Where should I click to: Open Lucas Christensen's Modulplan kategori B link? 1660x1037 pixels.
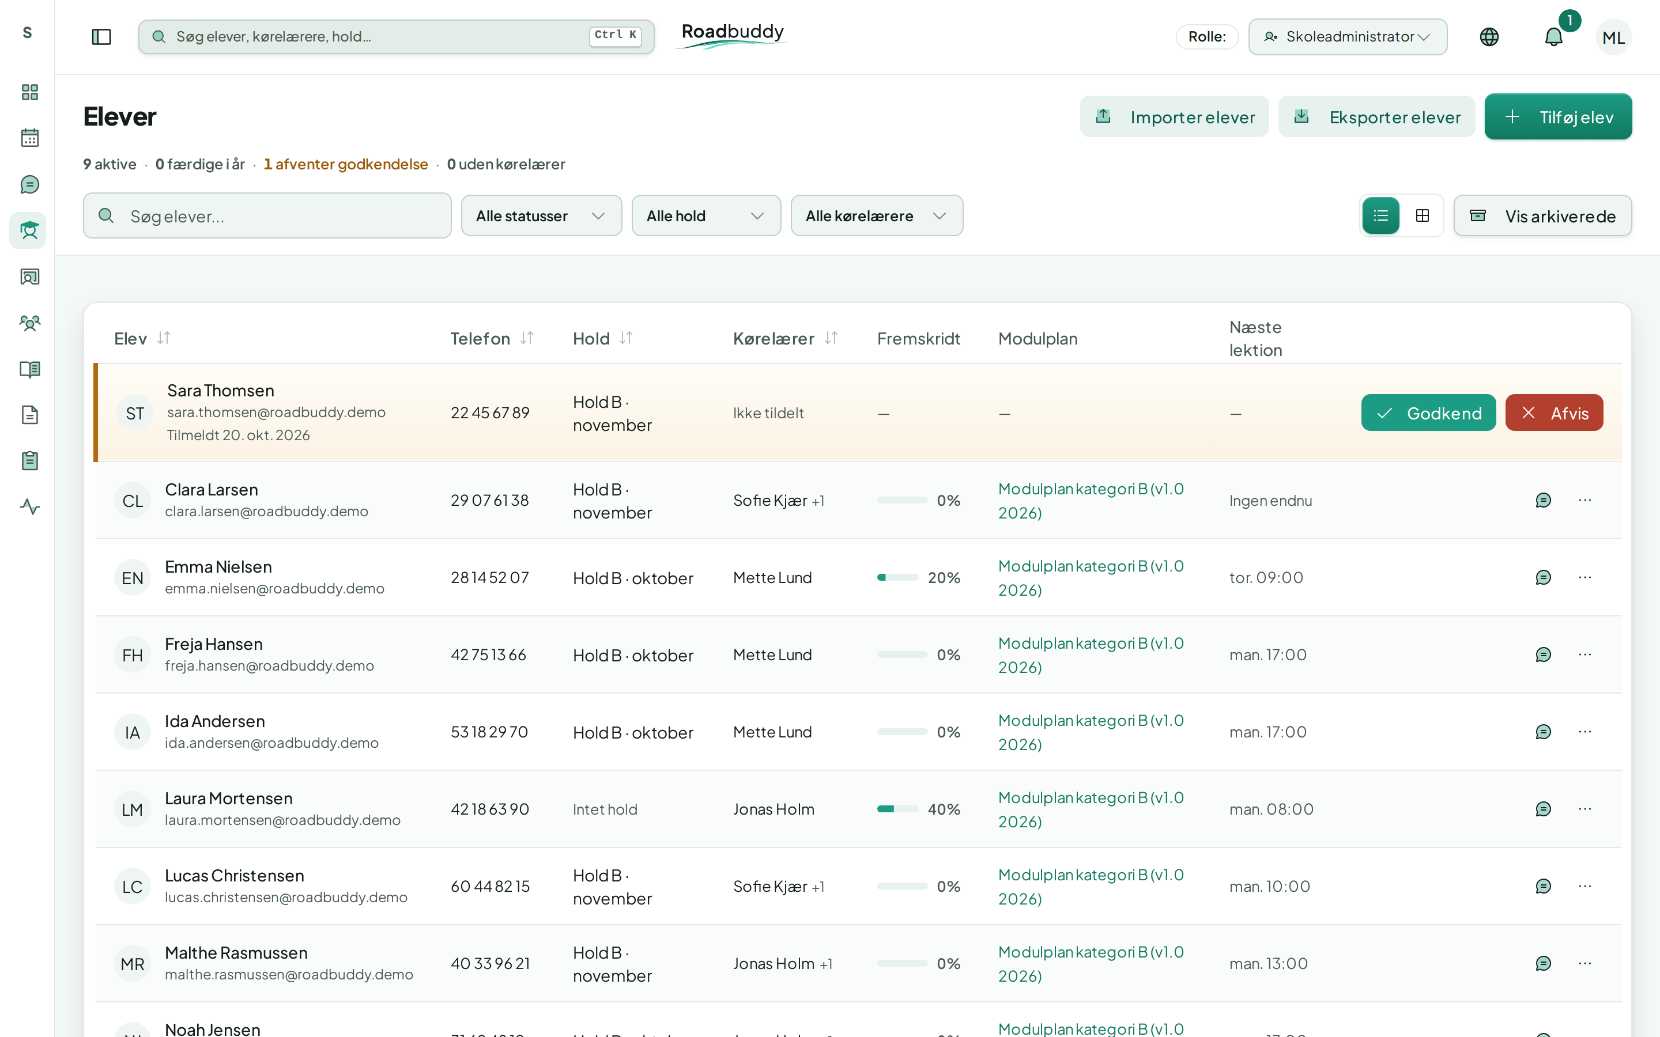pyautogui.click(x=1091, y=886)
